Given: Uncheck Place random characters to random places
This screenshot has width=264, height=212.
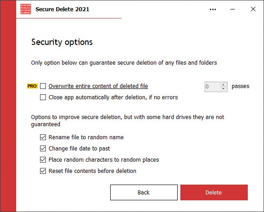Looking at the screenshot, I should [43, 160].
